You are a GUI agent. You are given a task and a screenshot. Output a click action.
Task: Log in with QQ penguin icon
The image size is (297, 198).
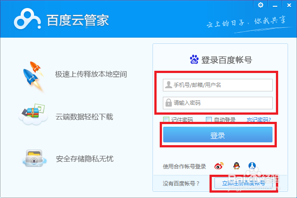tap(236, 166)
